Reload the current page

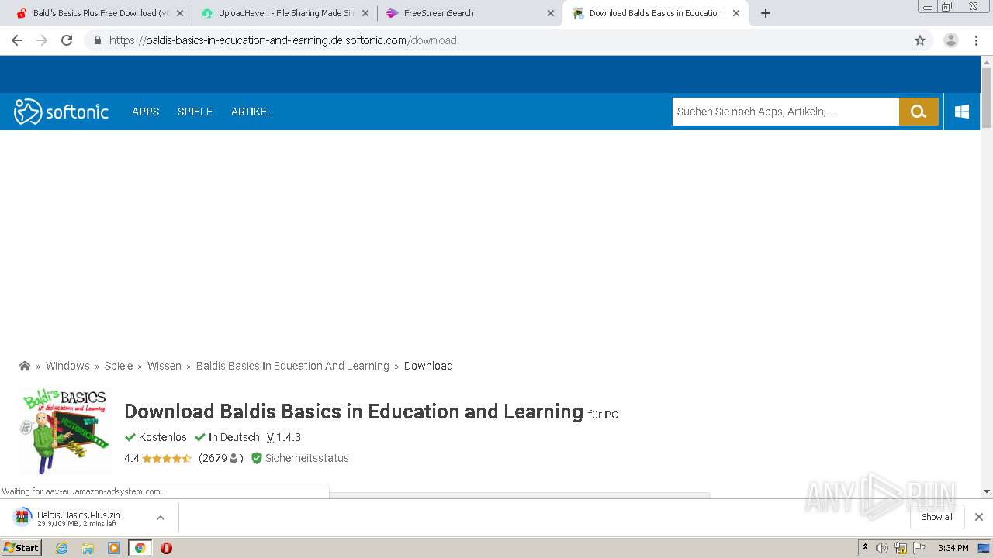click(x=67, y=40)
